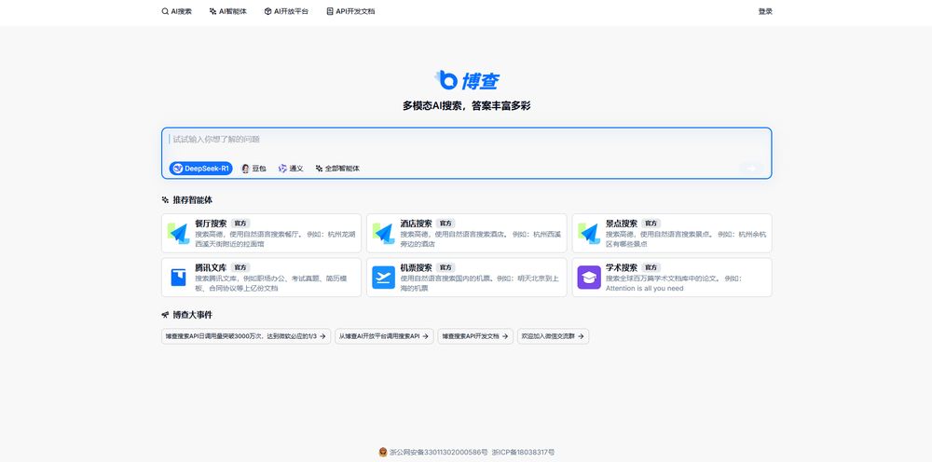Open the 景点搜索 card title
Image resolution: width=932 pixels, height=462 pixels.
[622, 224]
